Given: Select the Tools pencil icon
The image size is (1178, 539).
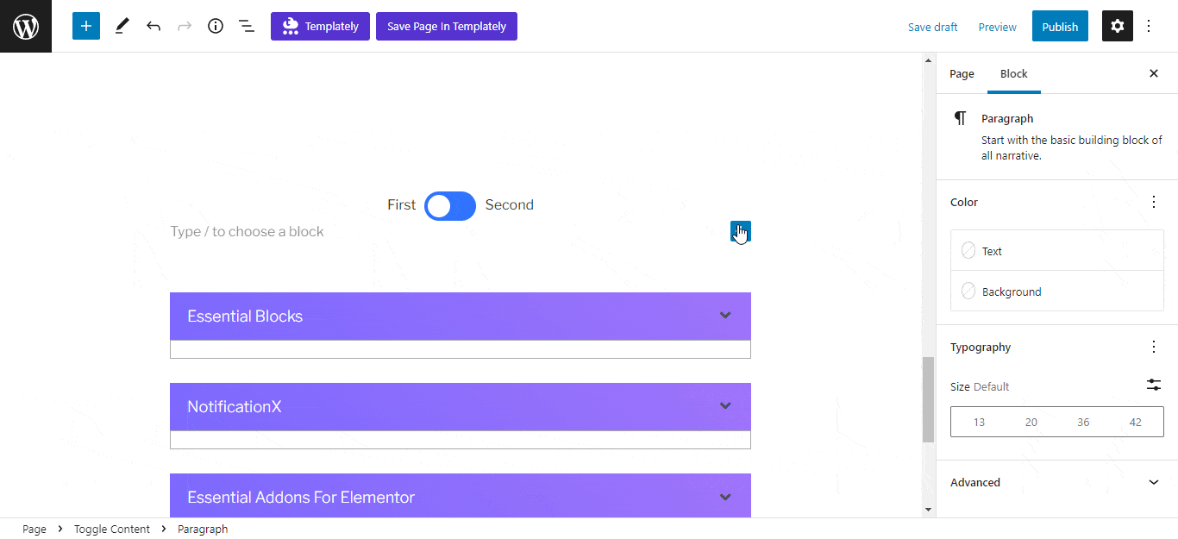Looking at the screenshot, I should pyautogui.click(x=122, y=26).
